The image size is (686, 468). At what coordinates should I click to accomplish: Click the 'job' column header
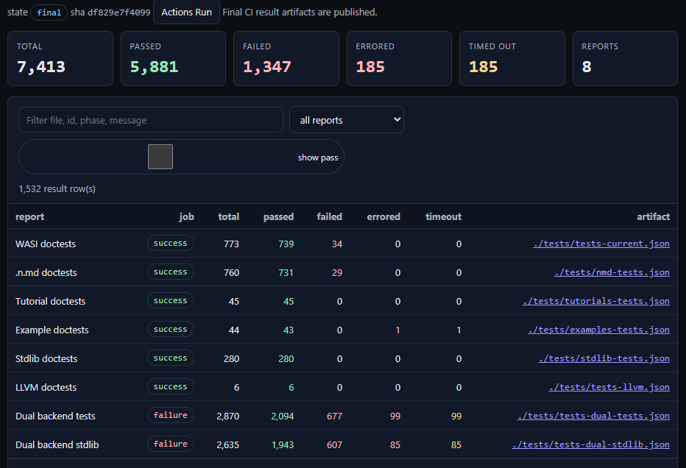[186, 217]
